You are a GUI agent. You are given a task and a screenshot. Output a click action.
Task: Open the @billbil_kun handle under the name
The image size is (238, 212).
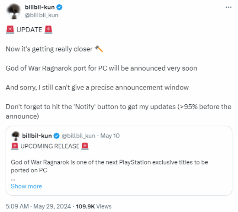[x=42, y=15]
